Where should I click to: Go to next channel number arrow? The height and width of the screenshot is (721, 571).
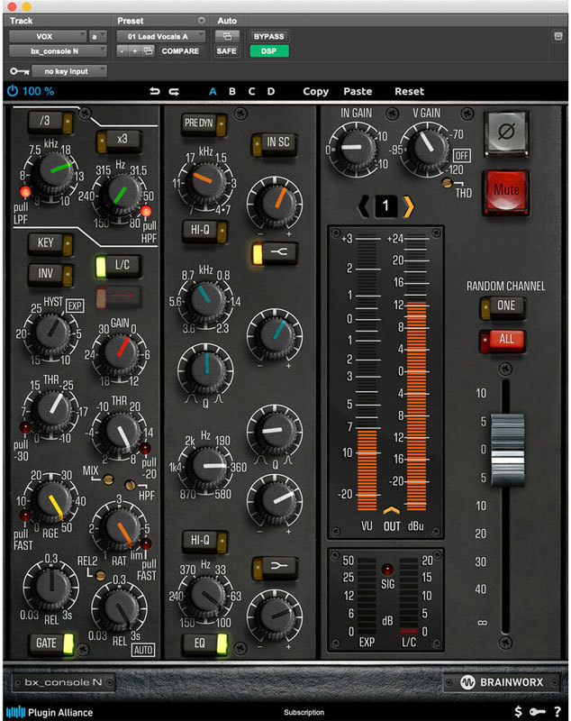pos(409,206)
